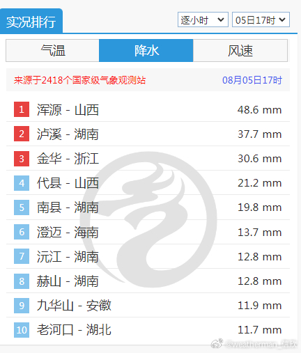
Task: Open the 逐小时 interval dropdown
Action: click(203, 19)
